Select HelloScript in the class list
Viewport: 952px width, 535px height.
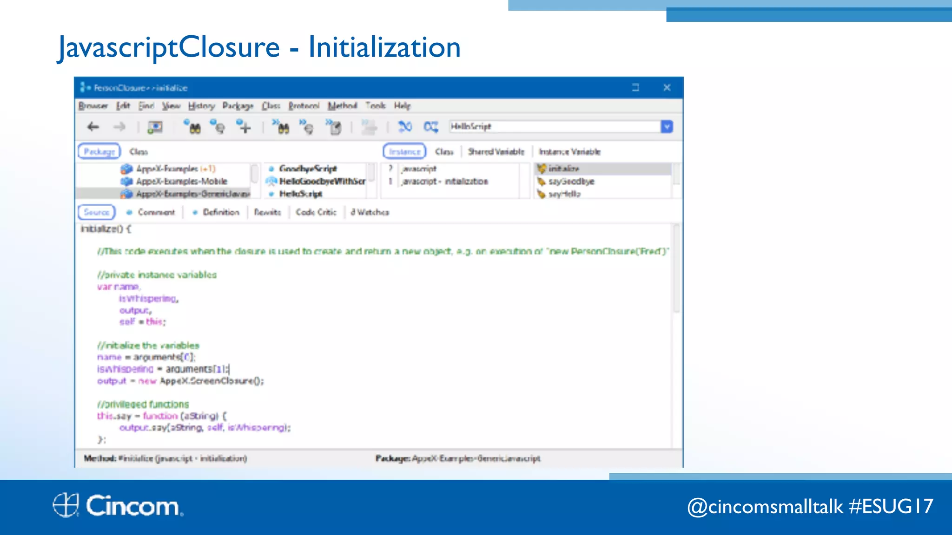click(301, 194)
